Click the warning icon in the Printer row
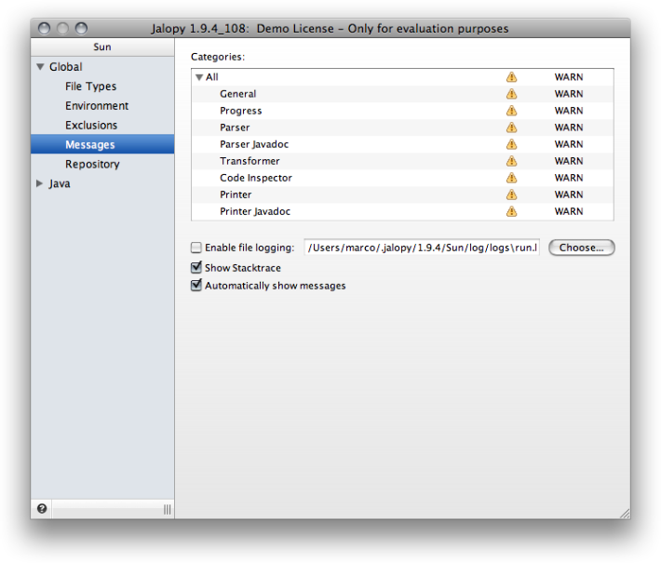This screenshot has height=563, width=661. click(x=511, y=194)
